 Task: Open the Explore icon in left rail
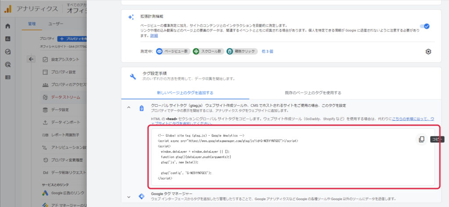pos(8,52)
